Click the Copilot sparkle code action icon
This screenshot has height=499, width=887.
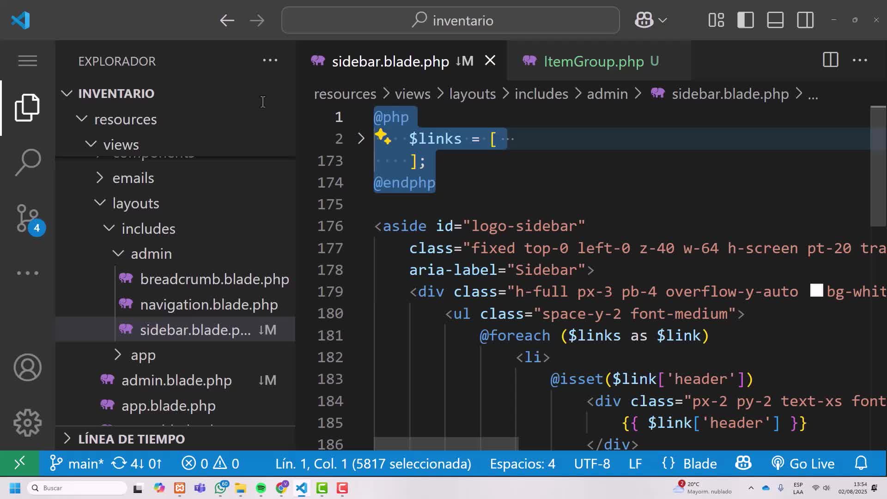click(383, 137)
